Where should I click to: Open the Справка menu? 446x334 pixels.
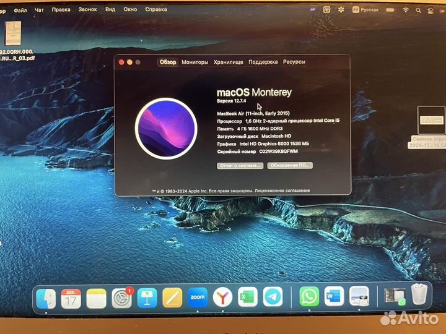pyautogui.click(x=156, y=9)
